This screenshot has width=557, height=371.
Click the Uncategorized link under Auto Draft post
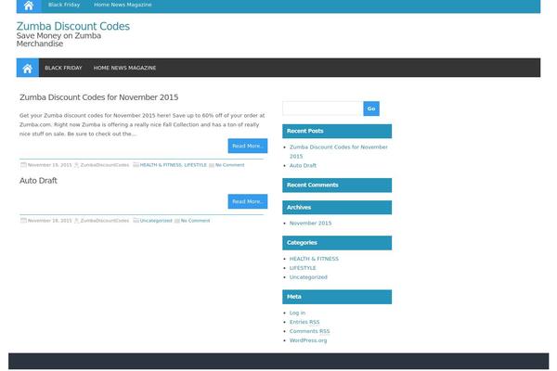(156, 221)
